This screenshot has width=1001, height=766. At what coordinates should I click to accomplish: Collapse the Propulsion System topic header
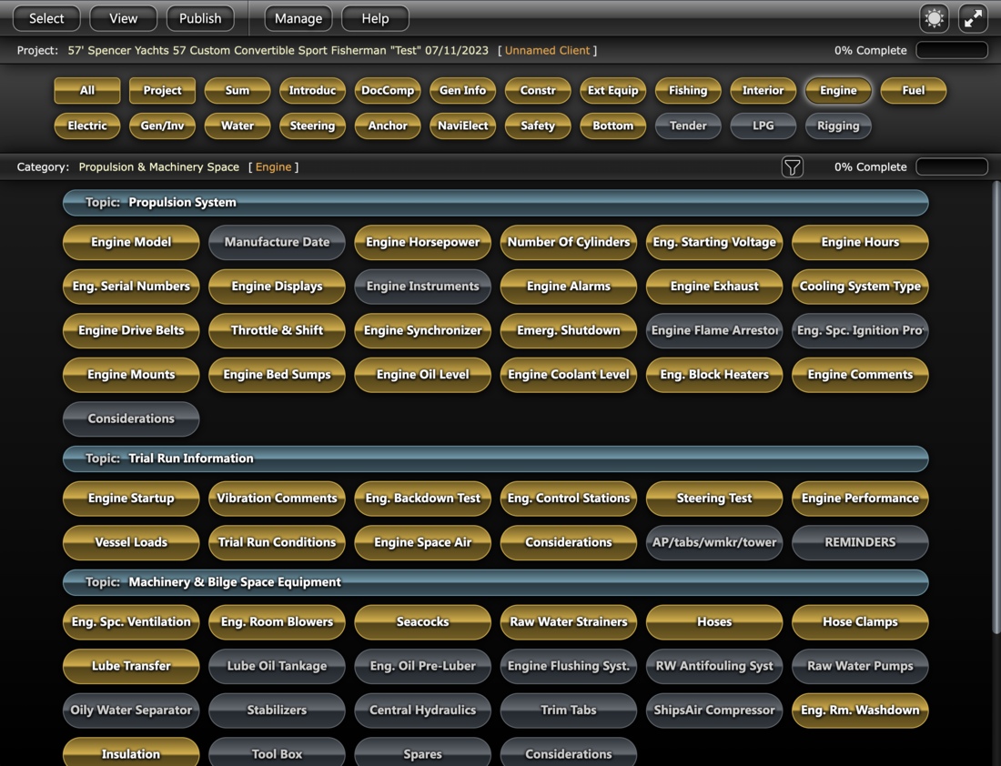(x=495, y=203)
